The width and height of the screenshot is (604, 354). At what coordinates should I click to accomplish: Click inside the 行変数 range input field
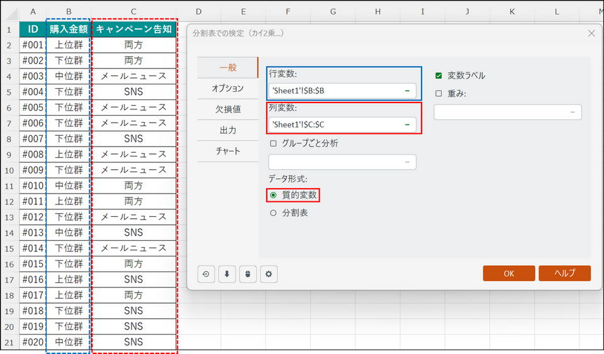coord(333,91)
